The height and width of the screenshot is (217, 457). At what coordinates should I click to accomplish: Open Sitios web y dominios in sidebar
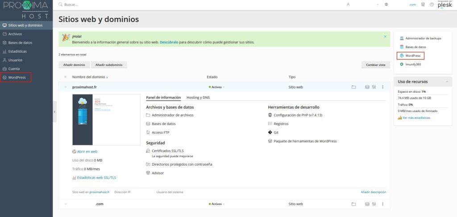coord(26,25)
